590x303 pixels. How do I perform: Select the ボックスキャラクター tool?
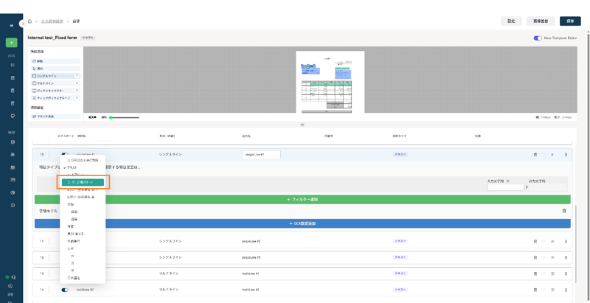click(55, 91)
